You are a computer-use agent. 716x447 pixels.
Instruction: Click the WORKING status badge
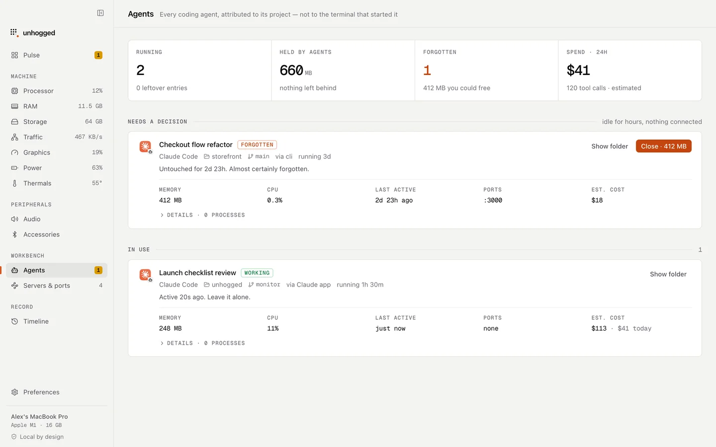click(x=257, y=273)
